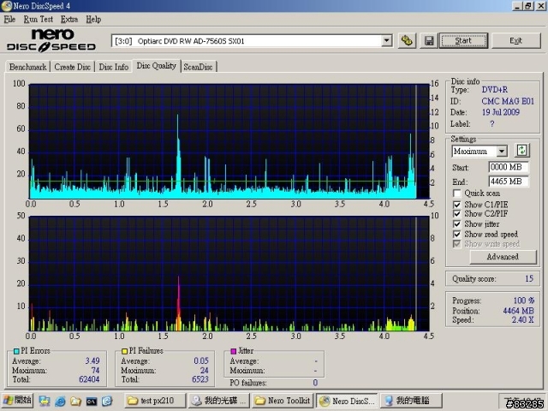
Task: Disable Show read speed checkbox
Action: tap(456, 234)
